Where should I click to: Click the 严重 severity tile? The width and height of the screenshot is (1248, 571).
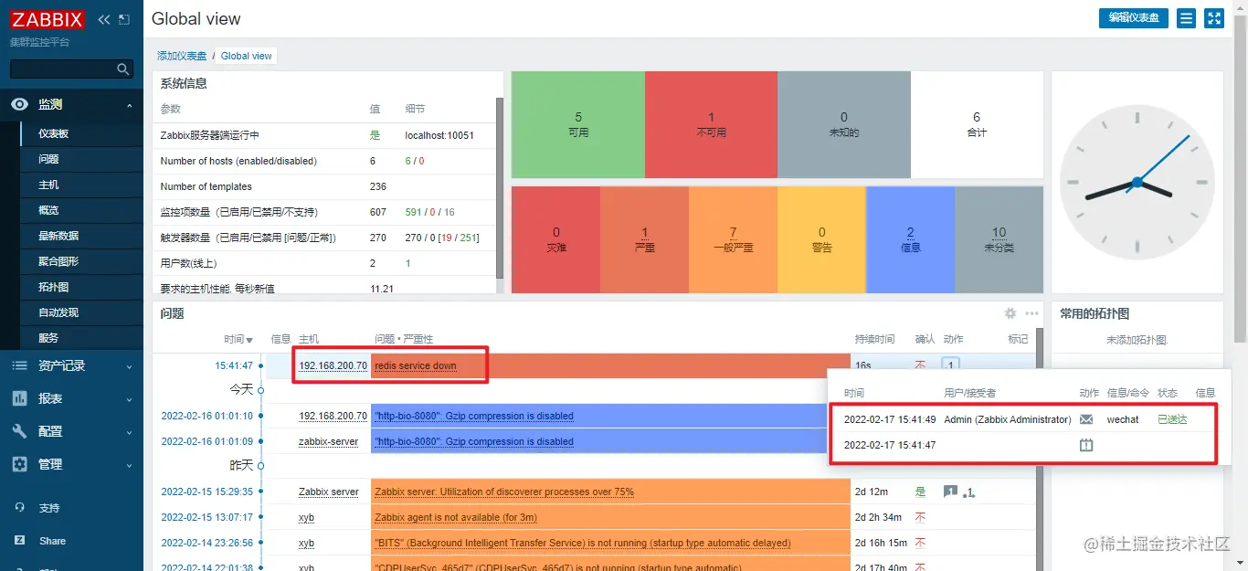(x=645, y=239)
